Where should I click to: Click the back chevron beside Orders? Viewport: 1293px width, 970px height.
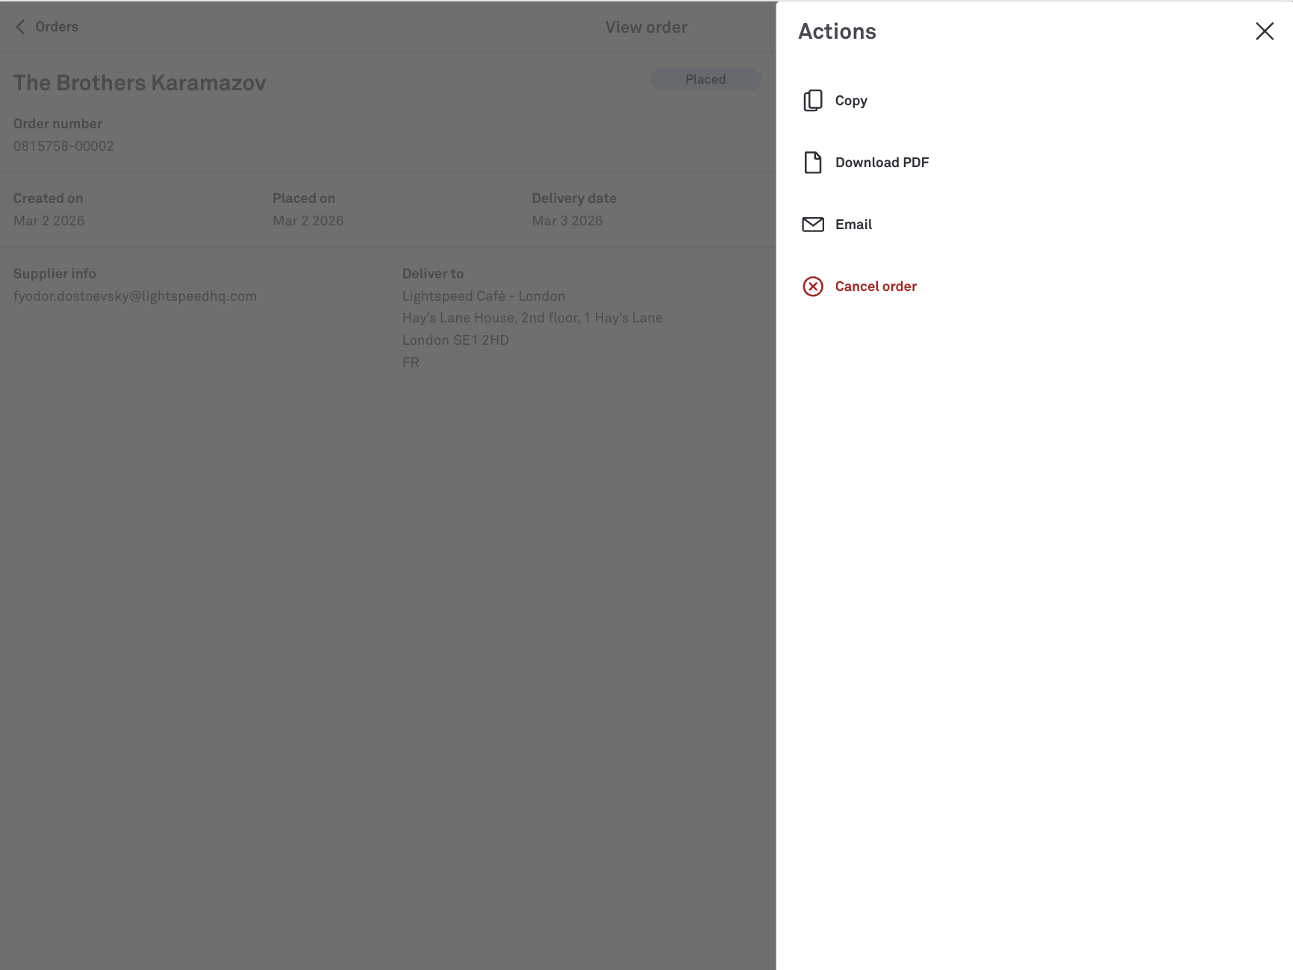[x=20, y=27]
